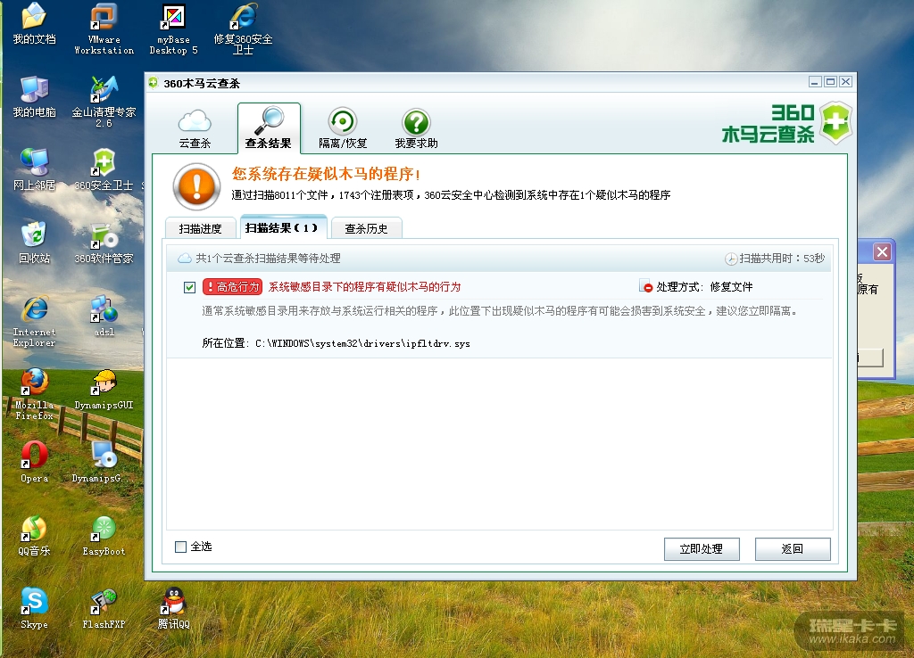The image size is (914, 658).
Task: Select the 360安全卫士 desktop icon
Action: 104,170
